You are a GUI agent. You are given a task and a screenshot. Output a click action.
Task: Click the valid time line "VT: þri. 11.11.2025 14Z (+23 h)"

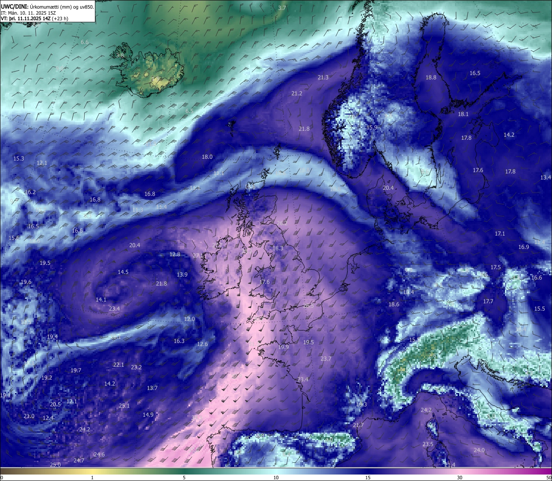click(34, 19)
